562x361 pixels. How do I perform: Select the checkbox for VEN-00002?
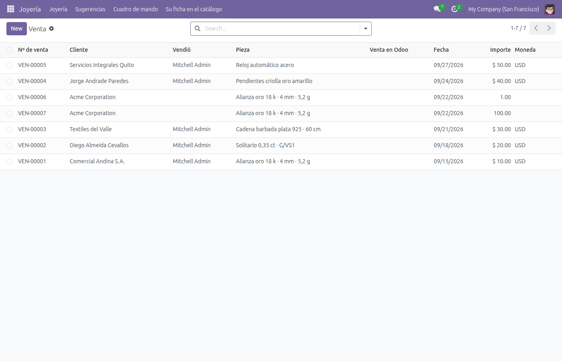tap(9, 146)
